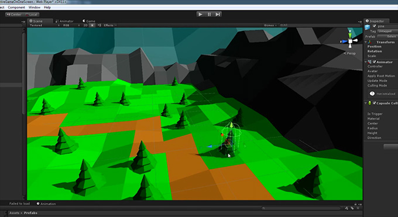Click the Radius label in Capsule Collider

point(372,129)
